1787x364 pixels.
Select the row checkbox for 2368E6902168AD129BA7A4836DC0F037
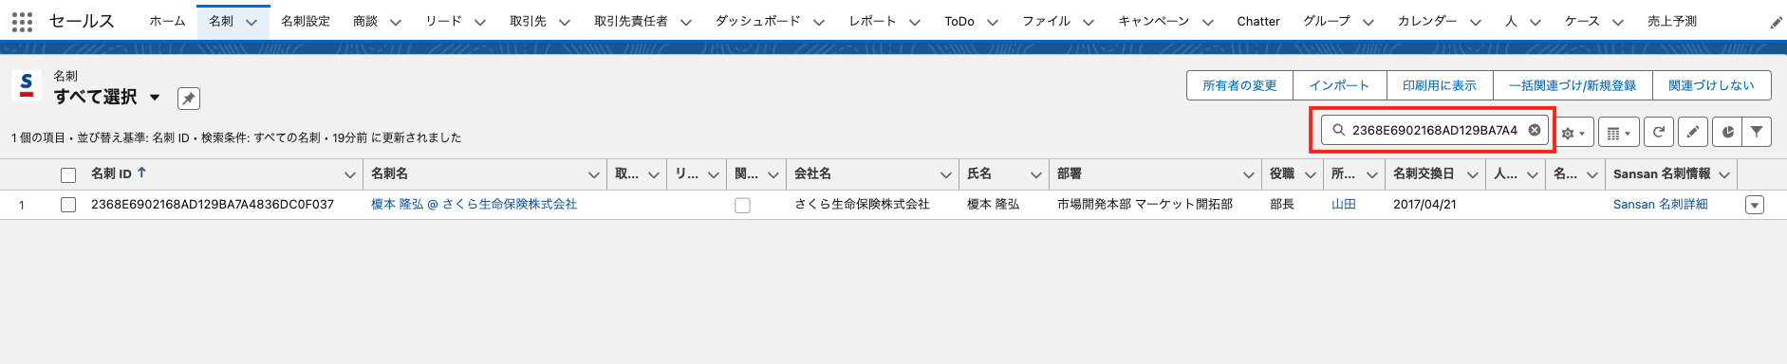(x=68, y=205)
